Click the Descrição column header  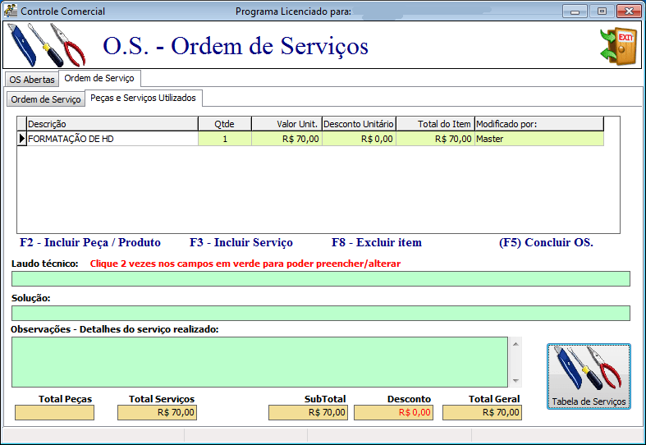pyautogui.click(x=112, y=124)
